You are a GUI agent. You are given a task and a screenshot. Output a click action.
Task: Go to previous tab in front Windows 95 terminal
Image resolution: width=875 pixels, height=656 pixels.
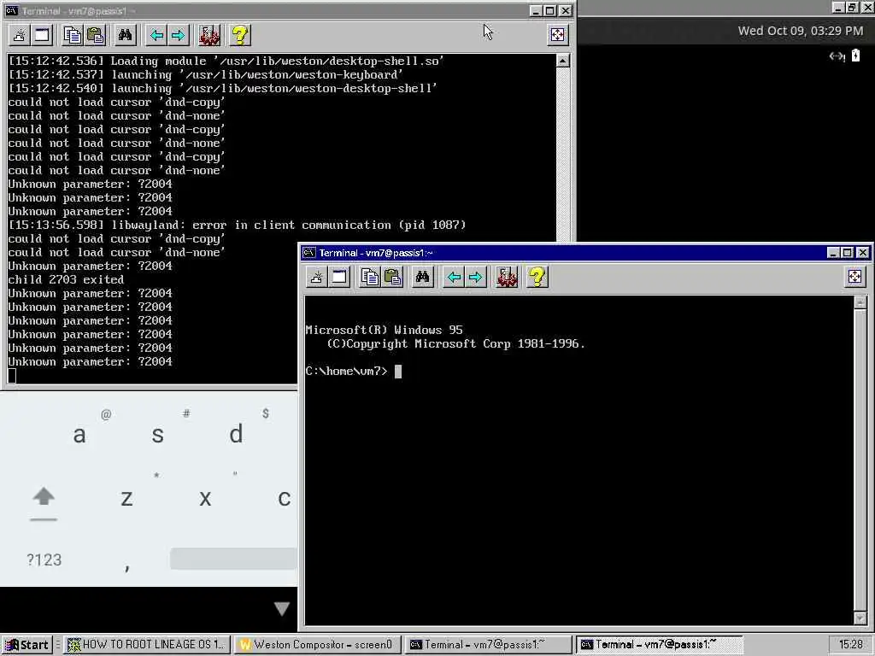pos(454,277)
